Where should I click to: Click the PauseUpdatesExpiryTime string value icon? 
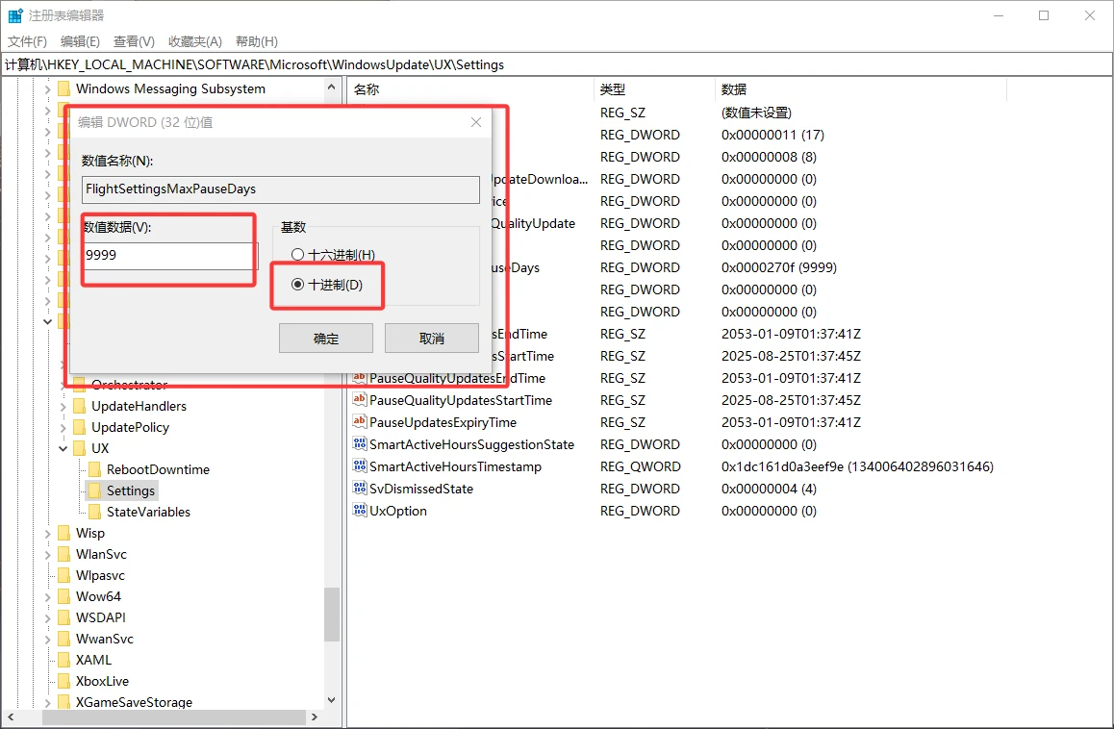tap(360, 422)
